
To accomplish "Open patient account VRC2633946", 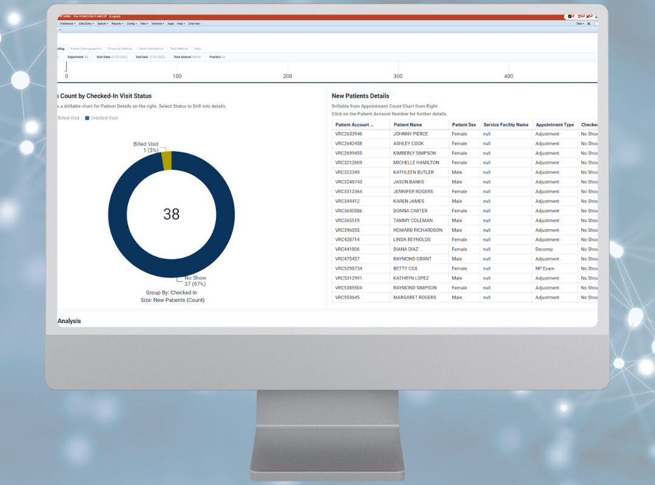I will coord(349,134).
